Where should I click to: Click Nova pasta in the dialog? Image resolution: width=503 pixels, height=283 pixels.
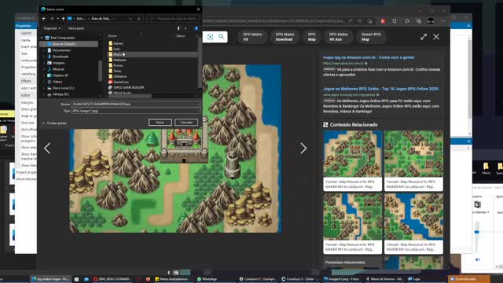[76, 28]
